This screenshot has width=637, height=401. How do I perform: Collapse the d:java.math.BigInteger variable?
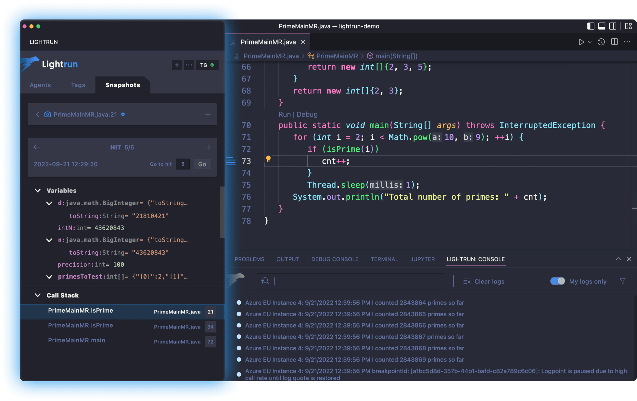(49, 203)
